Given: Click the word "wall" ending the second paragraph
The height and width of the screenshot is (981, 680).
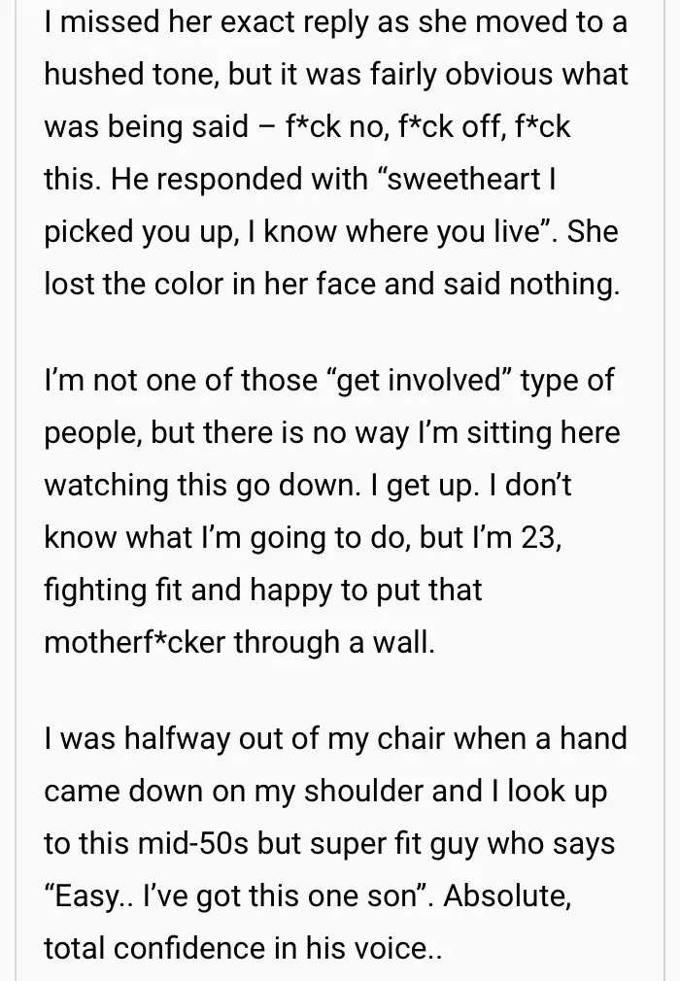Looking at the screenshot, I should tap(404, 641).
